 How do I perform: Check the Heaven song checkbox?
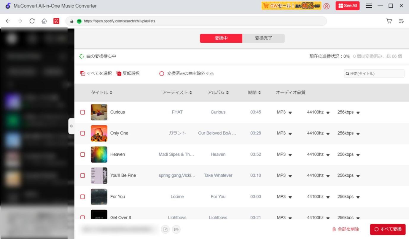pos(82,154)
